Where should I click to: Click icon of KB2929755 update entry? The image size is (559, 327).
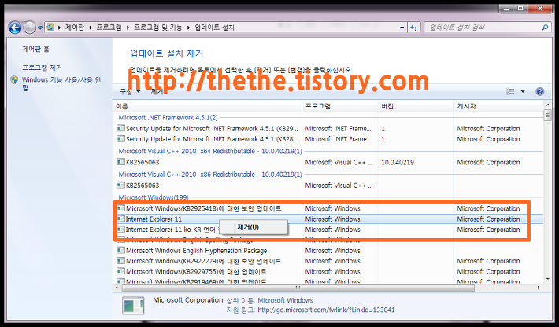tap(121, 271)
